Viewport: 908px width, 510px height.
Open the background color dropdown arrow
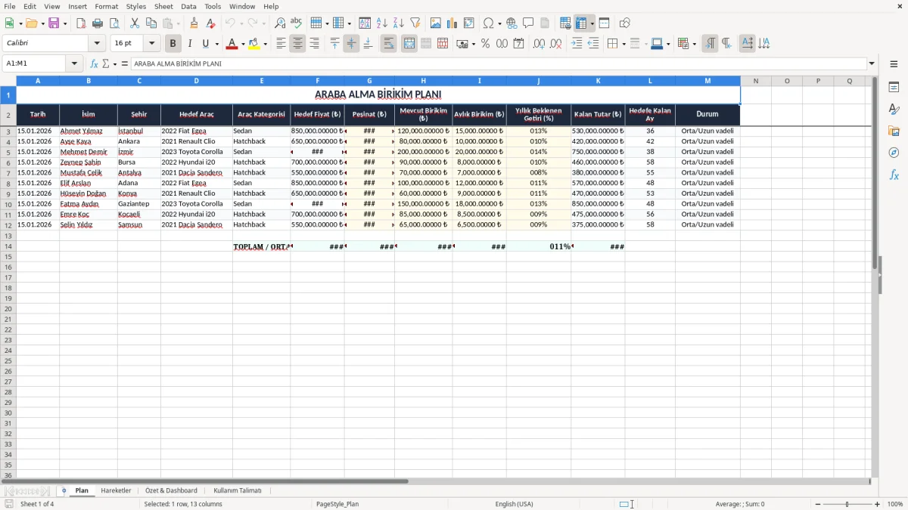265,44
